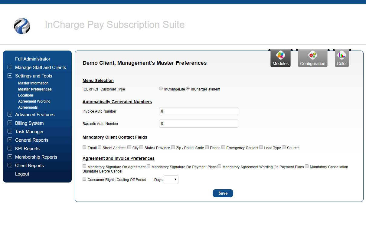The height and width of the screenshot is (227, 366).
Task: Click Menu Selection heading
Action: [x=98, y=81]
